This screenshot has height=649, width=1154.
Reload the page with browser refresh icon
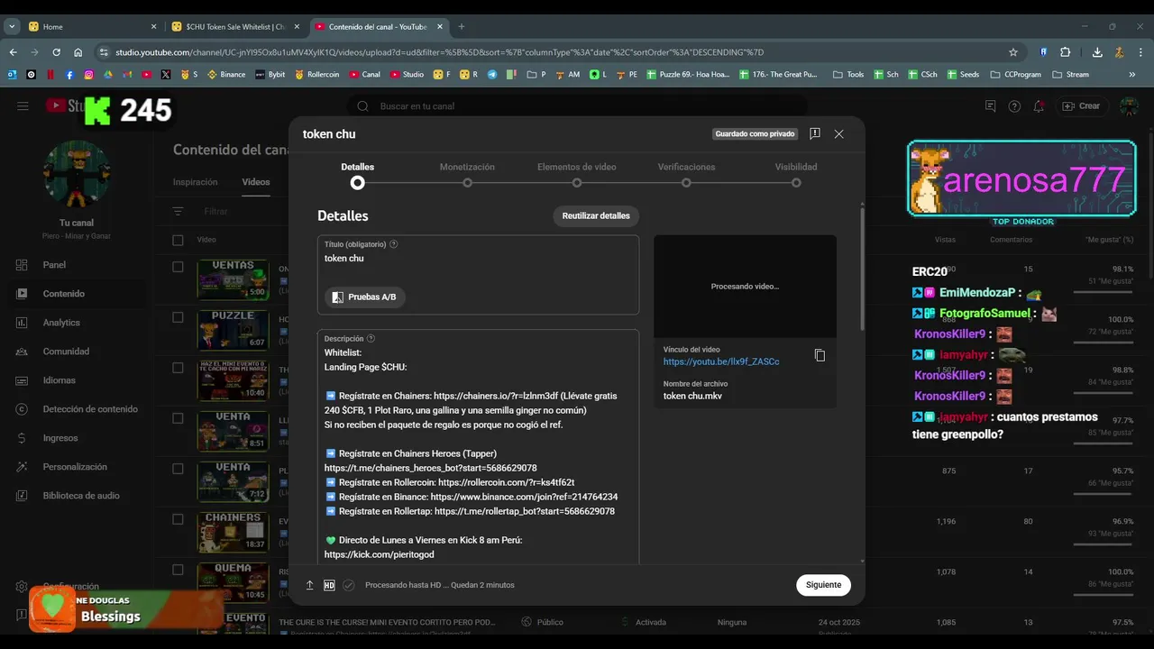tap(56, 52)
